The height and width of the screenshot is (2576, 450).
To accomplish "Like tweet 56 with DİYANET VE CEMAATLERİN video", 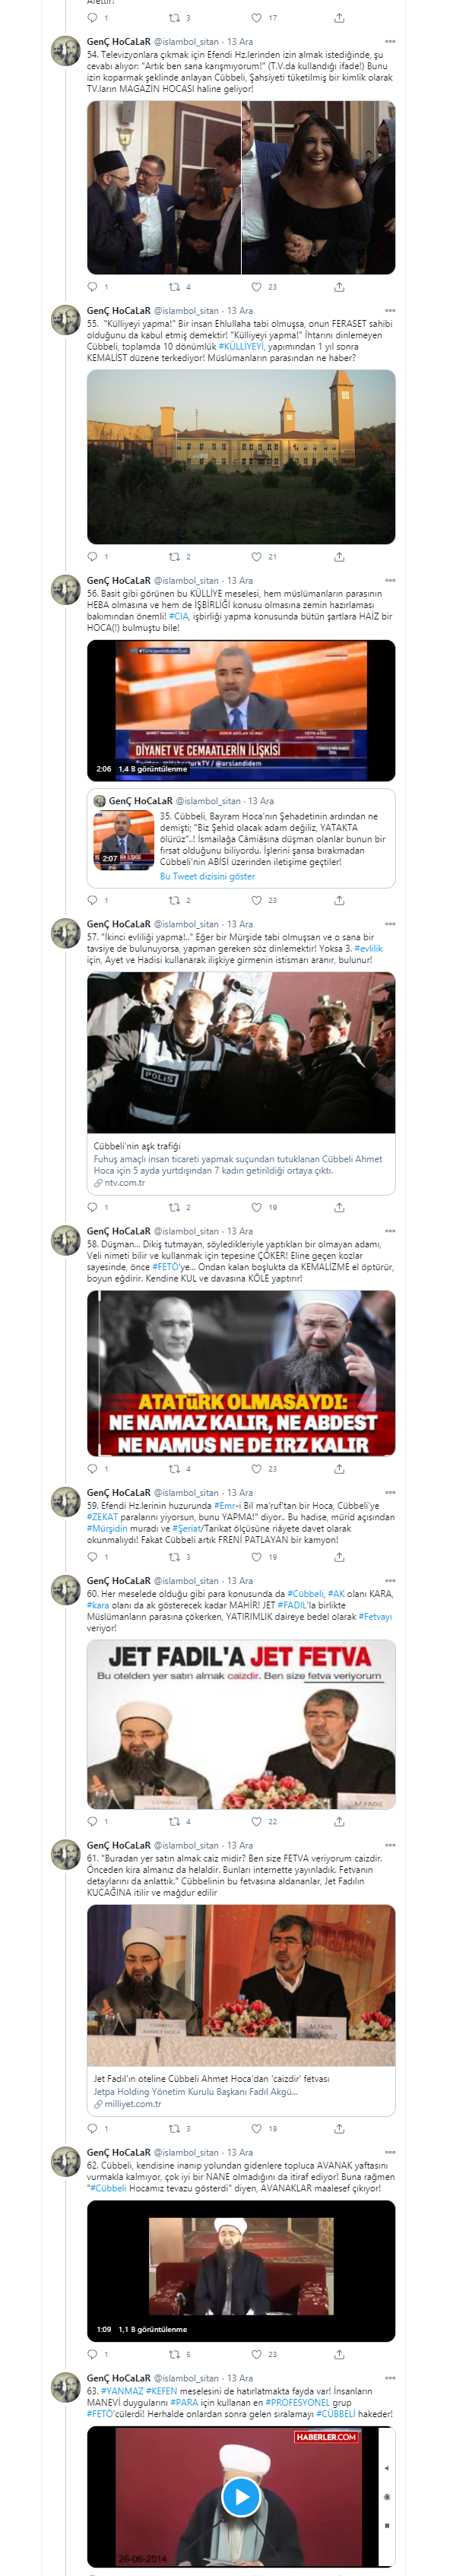I will tap(256, 900).
